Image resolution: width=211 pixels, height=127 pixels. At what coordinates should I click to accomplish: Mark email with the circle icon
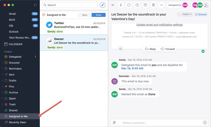pyautogui.click(x=129, y=5)
